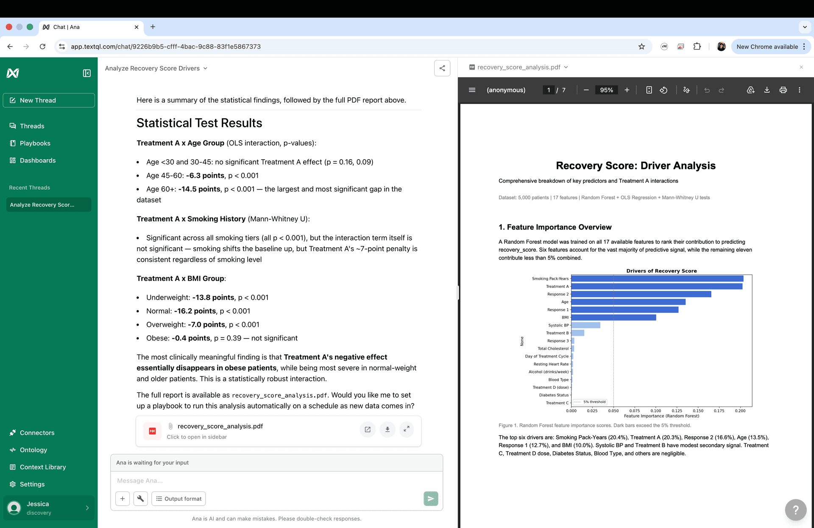
Task: Download the PDF from the viewer toolbar
Action: click(767, 90)
